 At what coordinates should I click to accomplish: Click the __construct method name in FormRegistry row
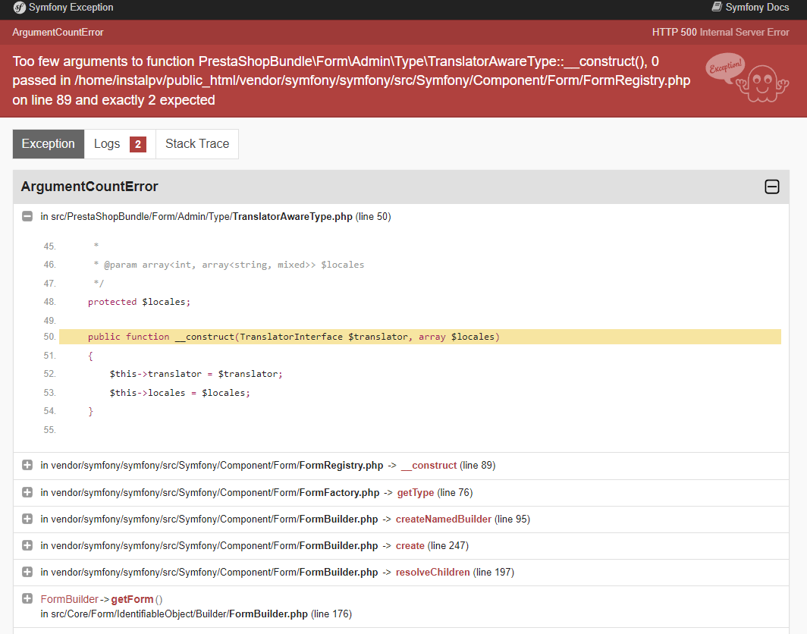pos(429,465)
